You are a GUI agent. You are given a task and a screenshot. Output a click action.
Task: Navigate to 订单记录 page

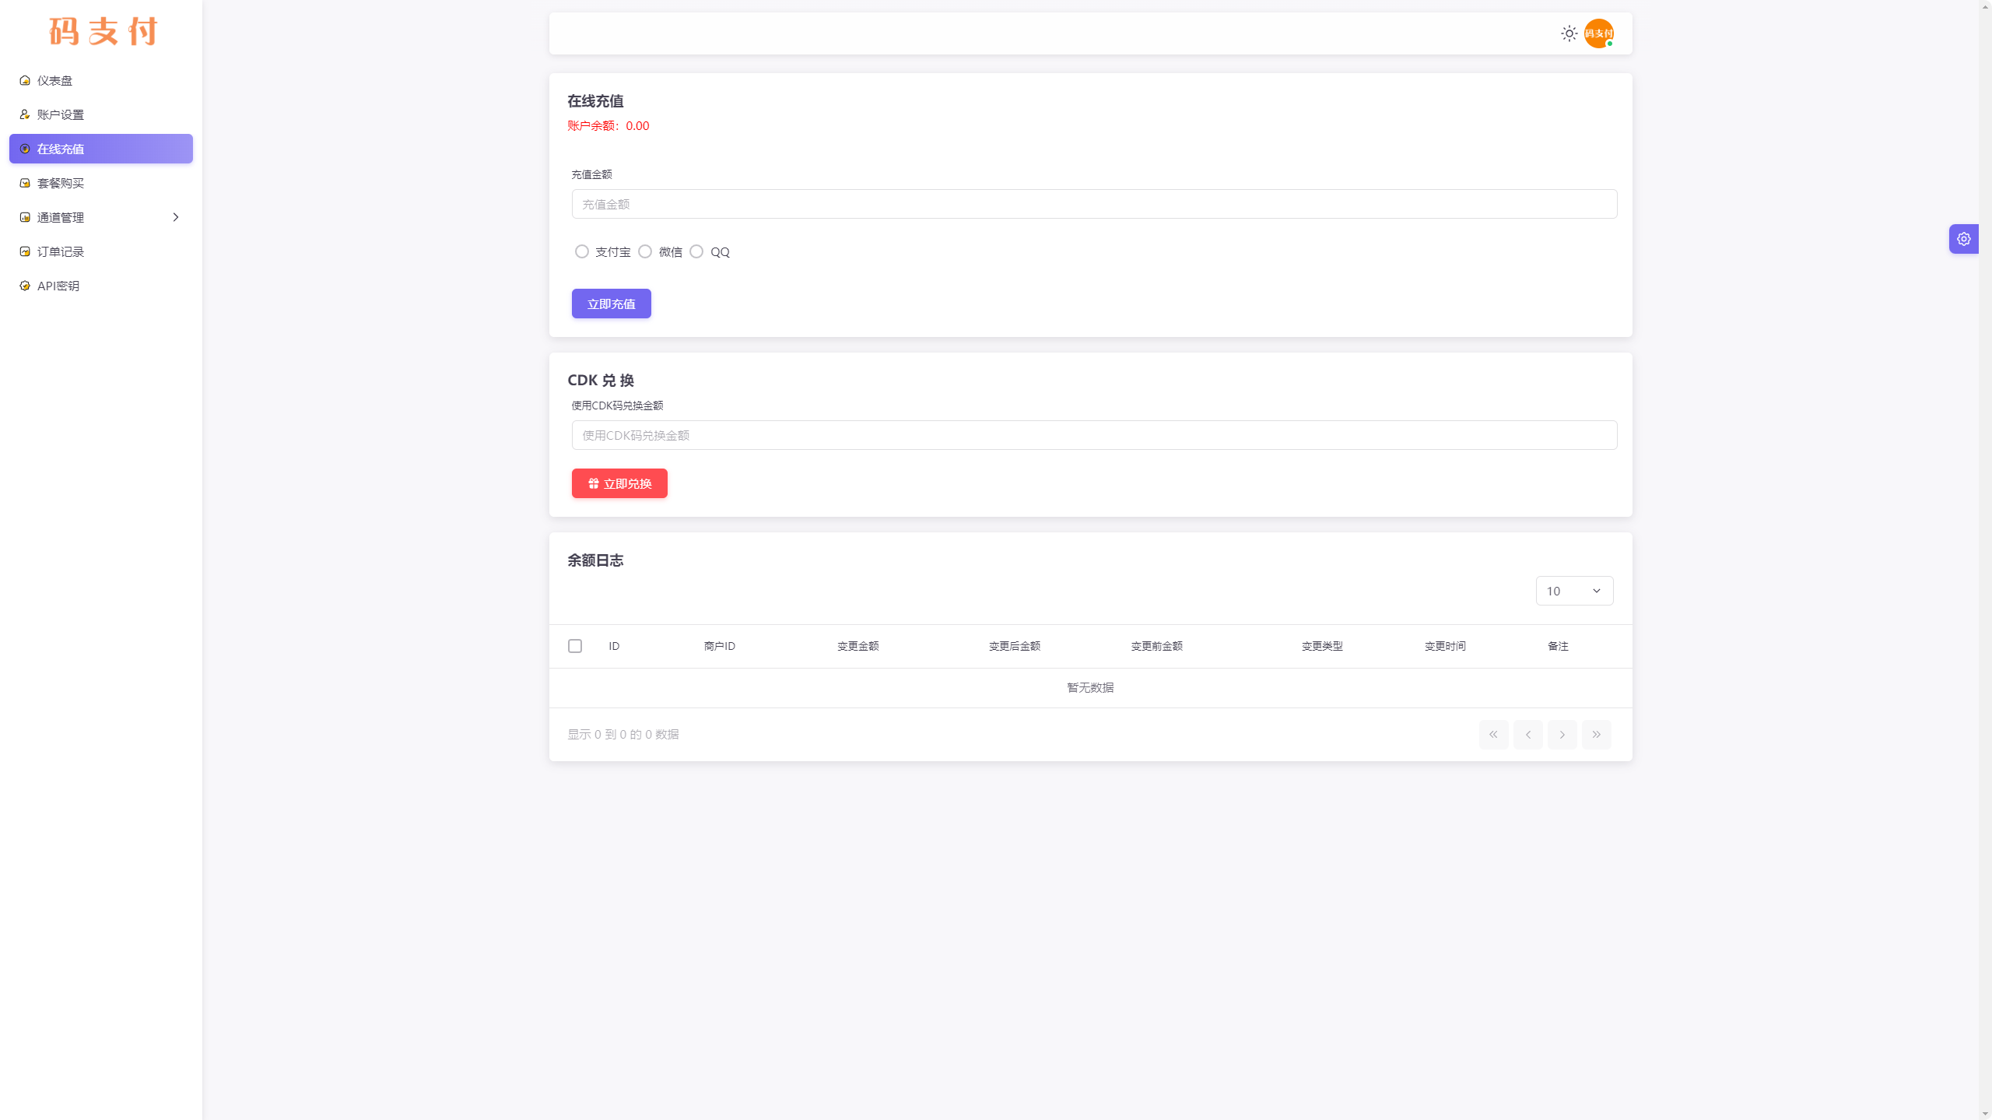(x=61, y=251)
